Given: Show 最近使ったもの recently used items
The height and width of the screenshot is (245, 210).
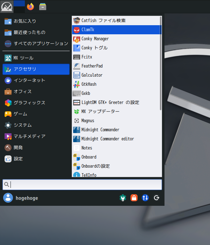Looking at the screenshot, I should tap(36, 32).
